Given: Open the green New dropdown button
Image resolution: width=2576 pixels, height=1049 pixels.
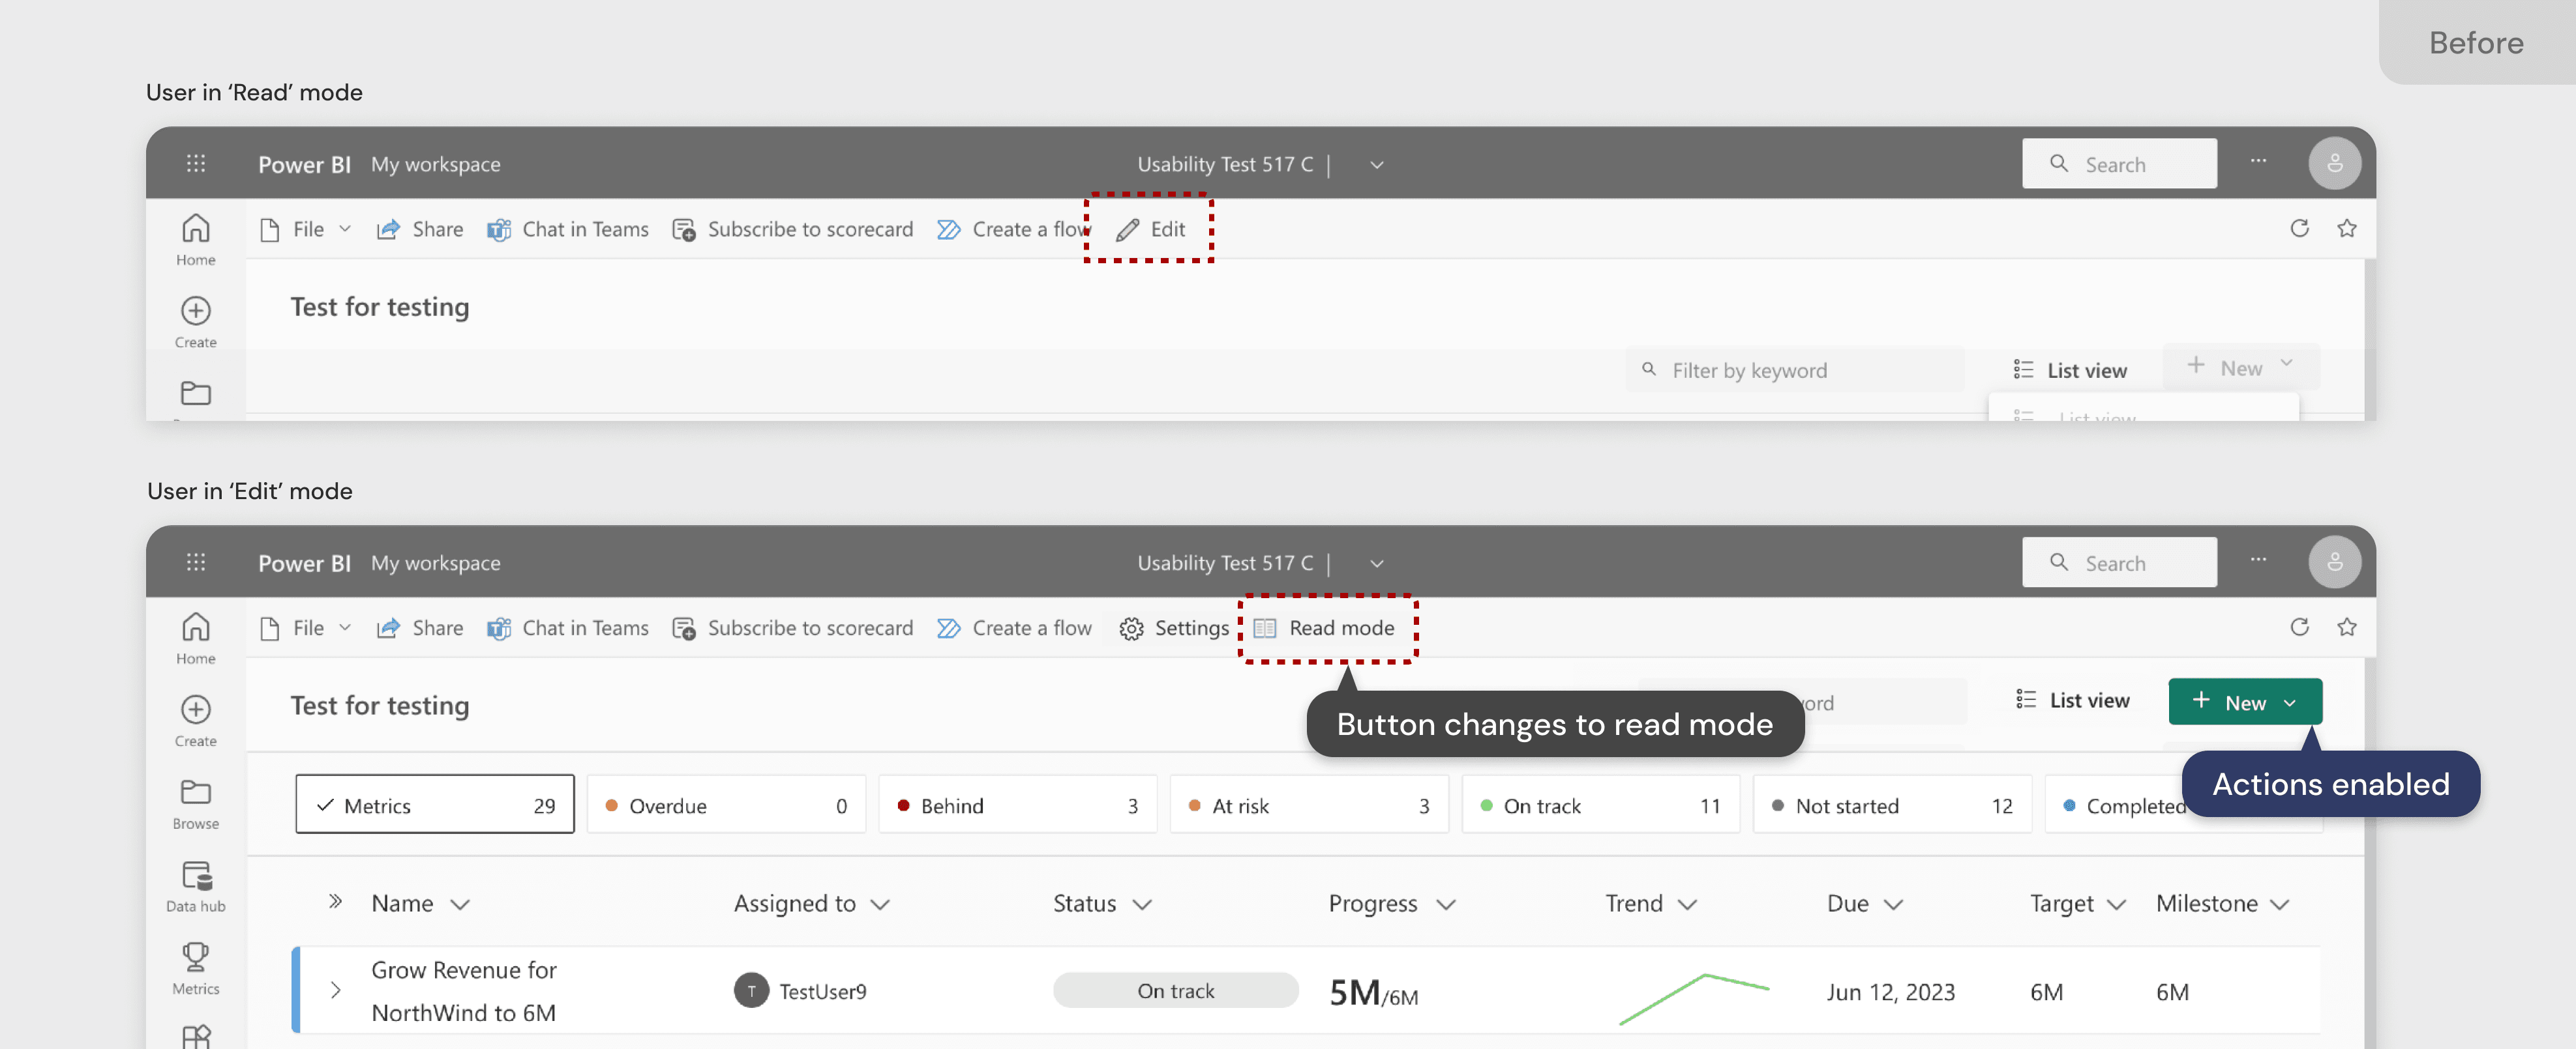Looking at the screenshot, I should pyautogui.click(x=2244, y=702).
